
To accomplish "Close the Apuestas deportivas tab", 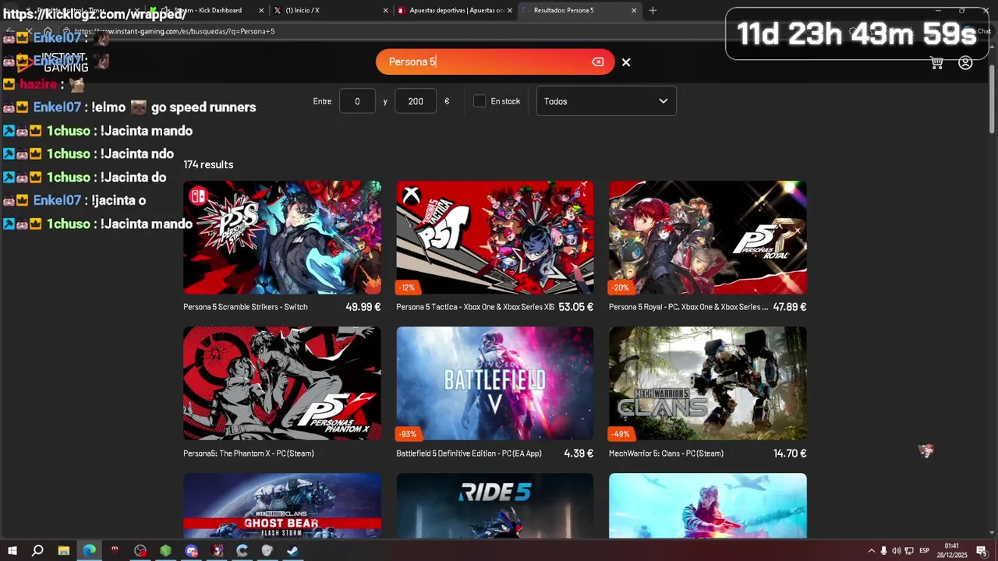I will [510, 10].
